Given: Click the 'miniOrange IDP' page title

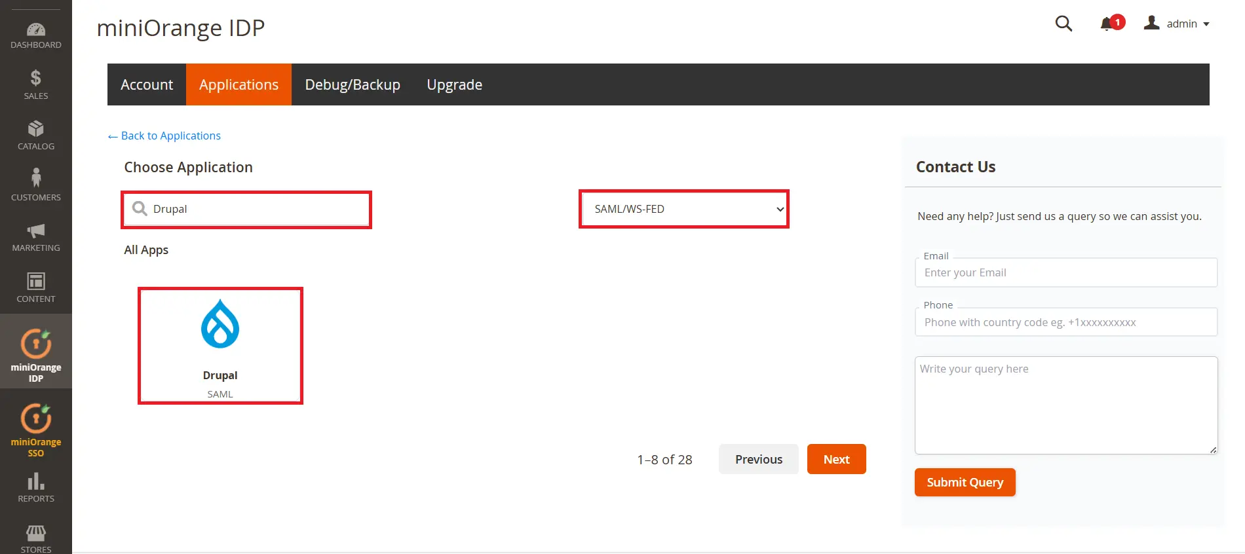Looking at the screenshot, I should pos(181,28).
